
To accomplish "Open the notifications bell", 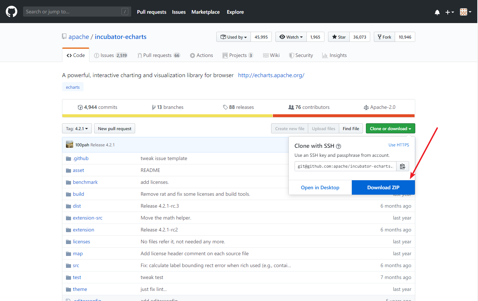I will [x=437, y=12].
